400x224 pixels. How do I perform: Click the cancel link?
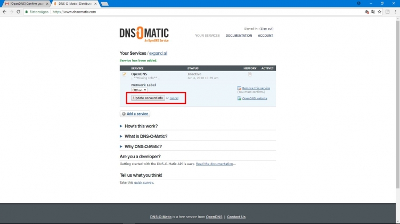174,98
